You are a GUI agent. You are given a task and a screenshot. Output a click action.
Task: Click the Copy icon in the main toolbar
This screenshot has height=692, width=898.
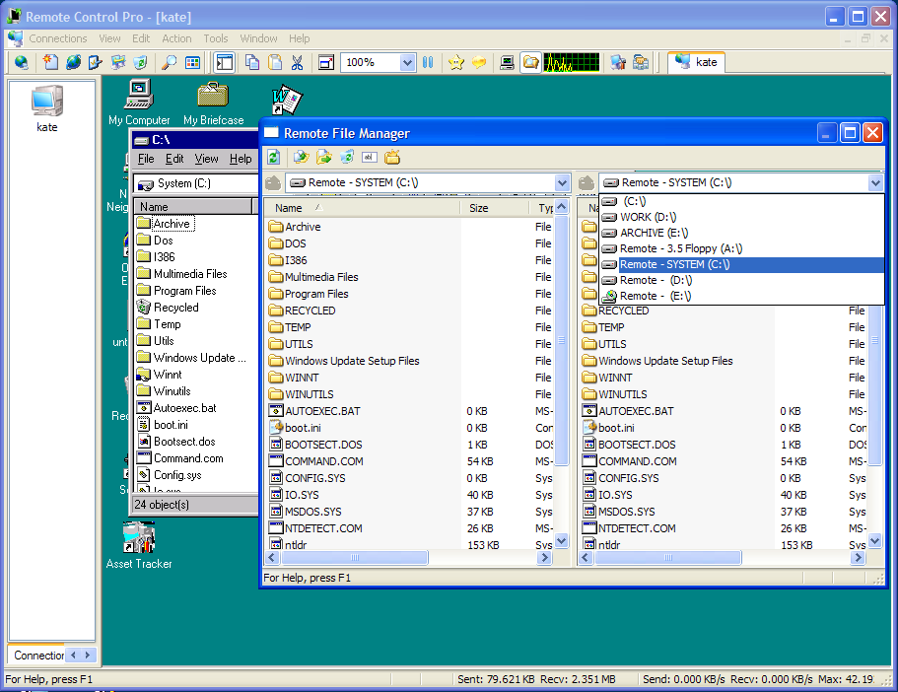pos(252,62)
